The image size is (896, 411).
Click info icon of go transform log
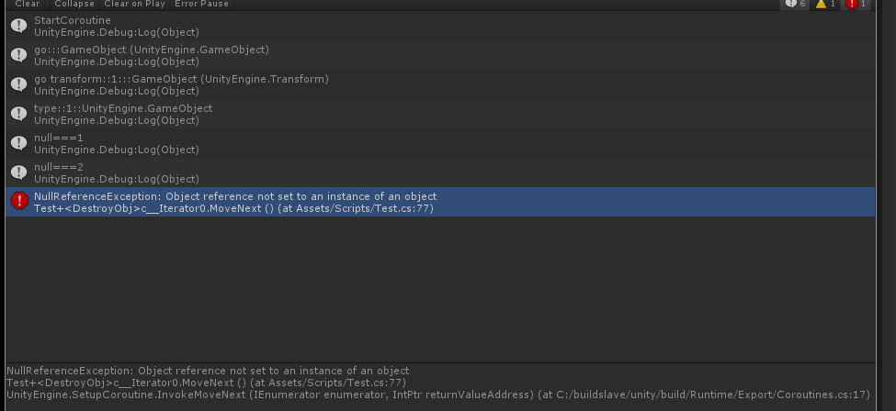18,84
